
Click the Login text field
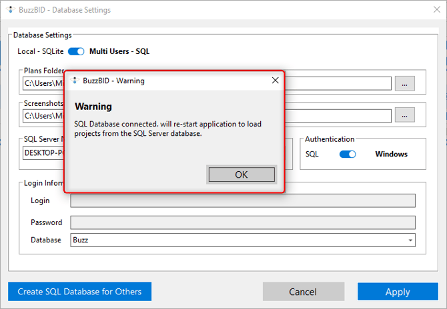[243, 200]
